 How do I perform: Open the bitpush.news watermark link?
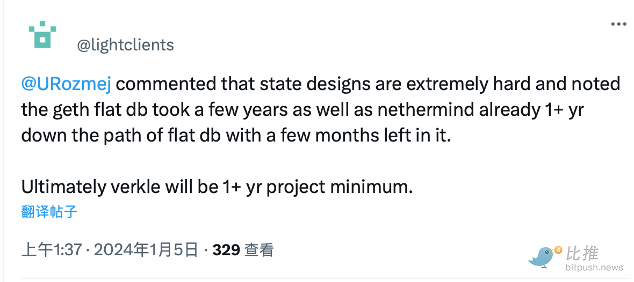(x=594, y=268)
